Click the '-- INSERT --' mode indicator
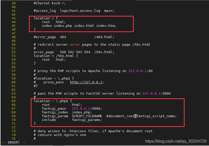Viewport: 209px width, 146px height. 13,142
